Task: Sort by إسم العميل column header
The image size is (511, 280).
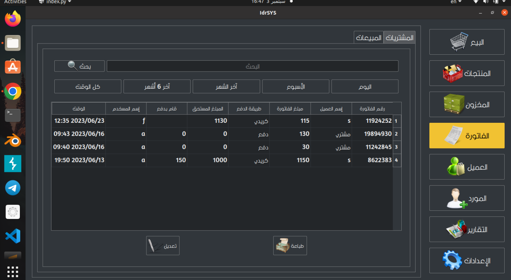Action: coord(331,109)
